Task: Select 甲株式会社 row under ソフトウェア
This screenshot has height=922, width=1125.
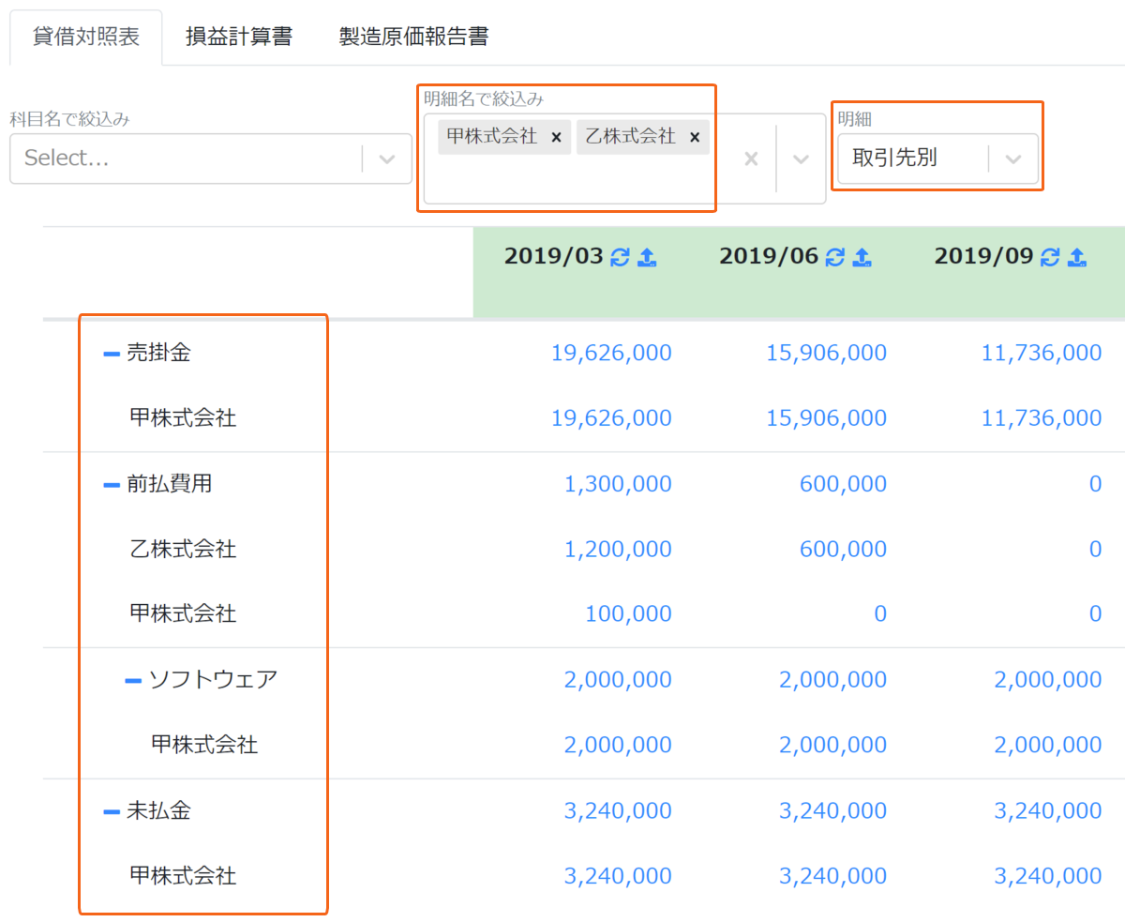Action: tap(204, 745)
